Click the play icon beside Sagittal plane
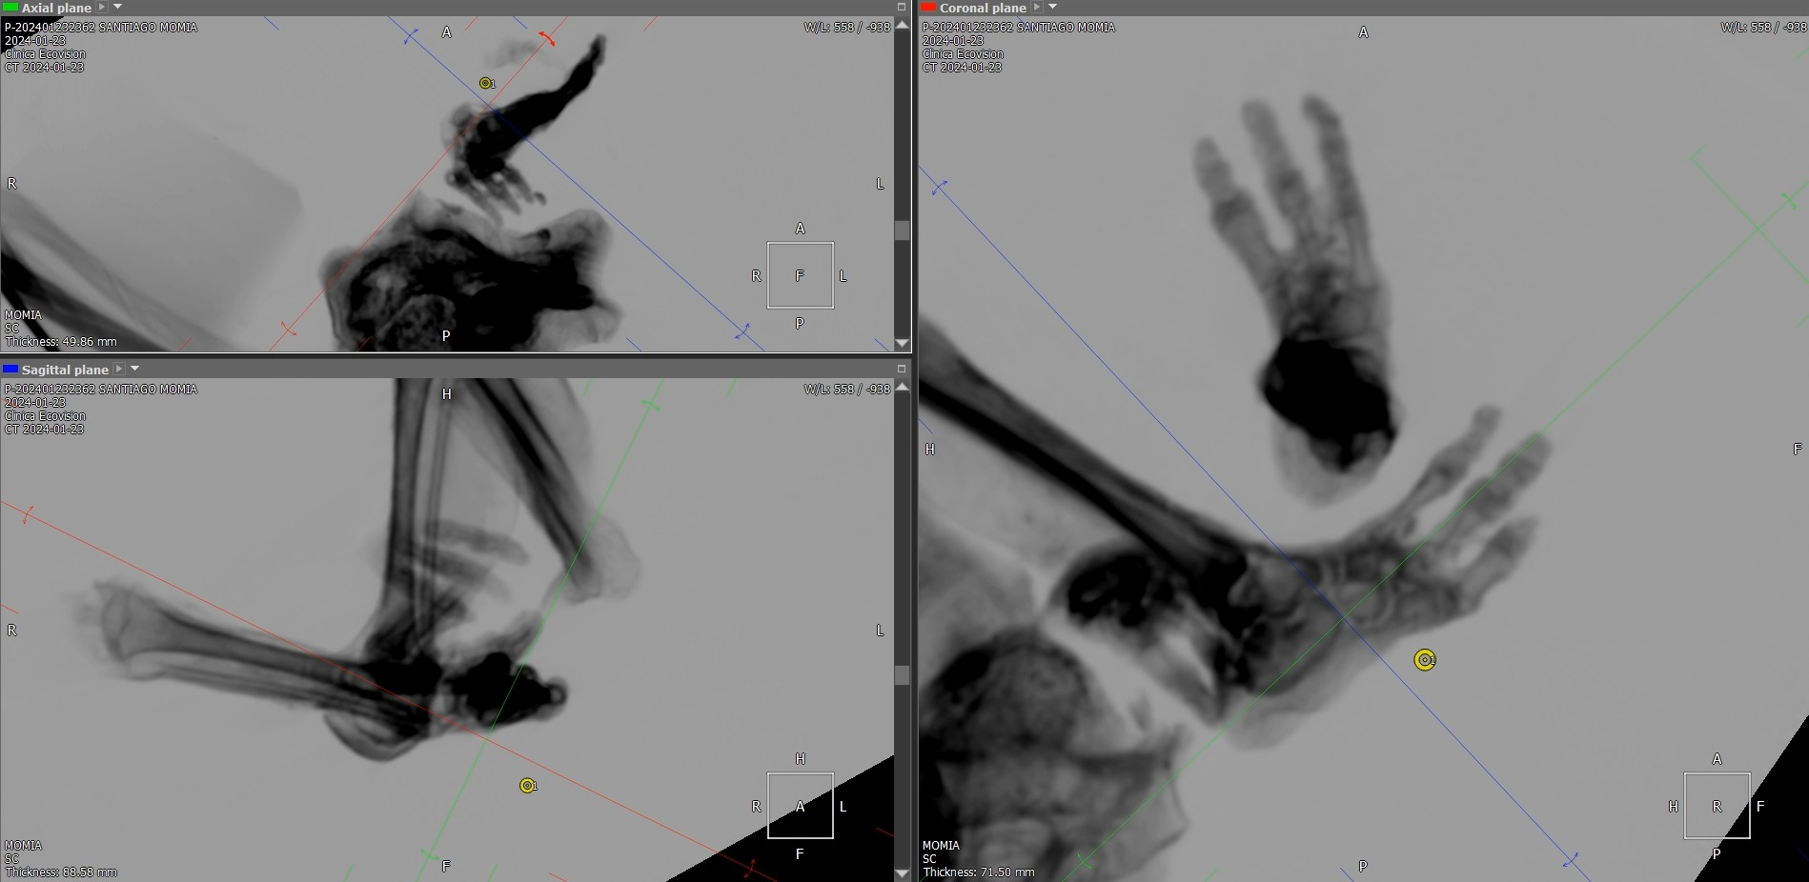 click(x=119, y=369)
